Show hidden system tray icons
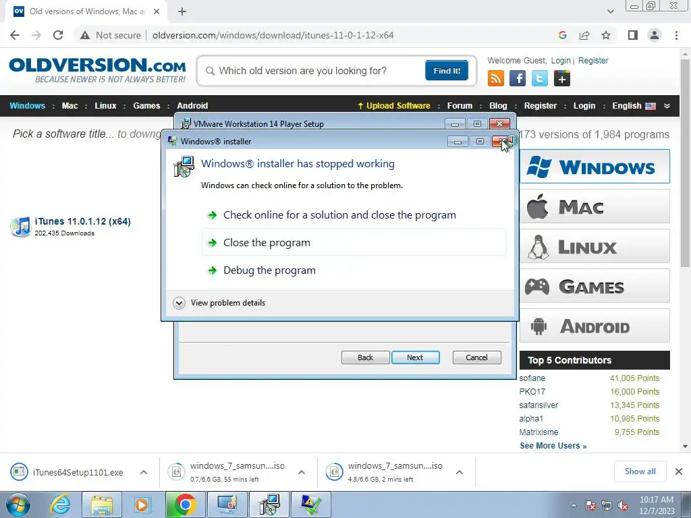The height and width of the screenshot is (518, 691). (574, 505)
